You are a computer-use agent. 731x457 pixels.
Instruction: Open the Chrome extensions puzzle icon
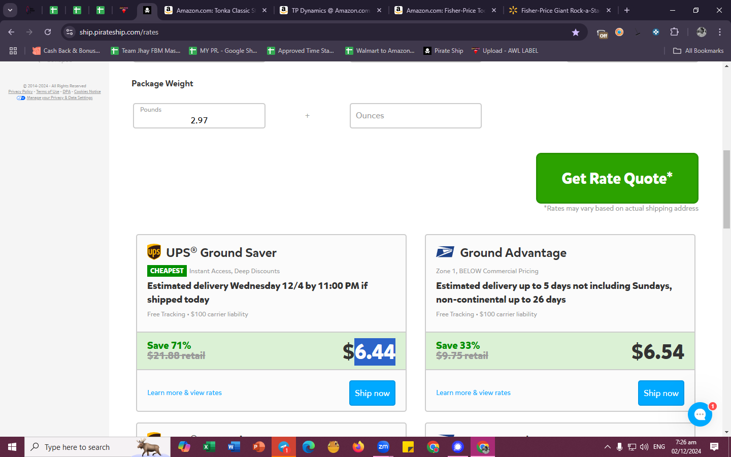[674, 32]
